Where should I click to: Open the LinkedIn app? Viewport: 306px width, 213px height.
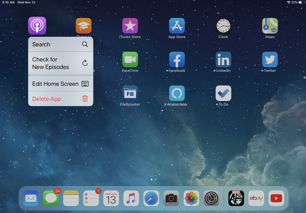[224, 60]
